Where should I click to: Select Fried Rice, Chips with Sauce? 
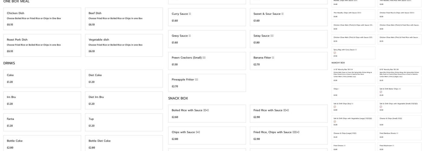(x=289, y=135)
